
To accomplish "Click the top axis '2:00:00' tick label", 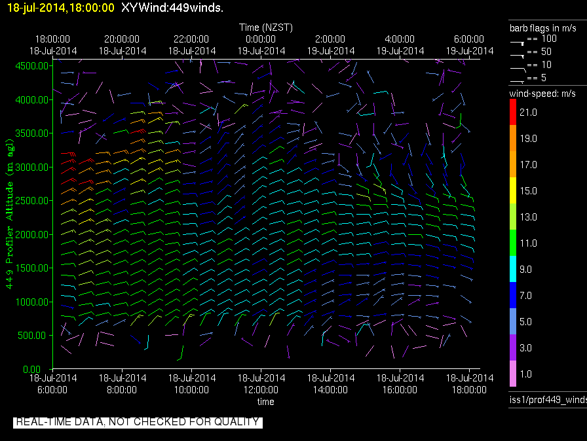I will (330, 39).
